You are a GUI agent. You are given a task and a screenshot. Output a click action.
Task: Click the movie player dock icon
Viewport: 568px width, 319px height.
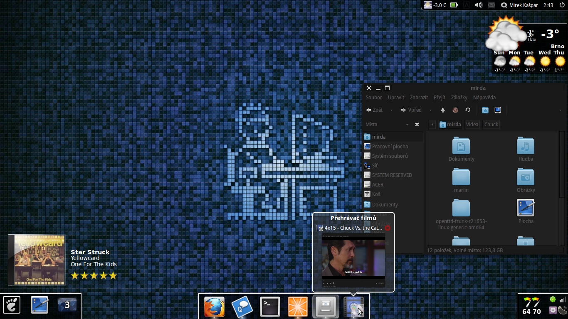353,307
